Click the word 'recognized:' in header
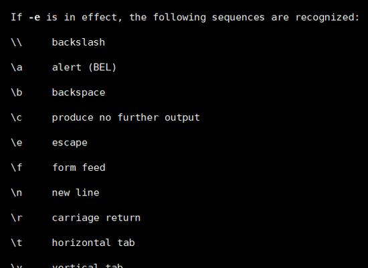This screenshot has height=268, width=368. 327,17
